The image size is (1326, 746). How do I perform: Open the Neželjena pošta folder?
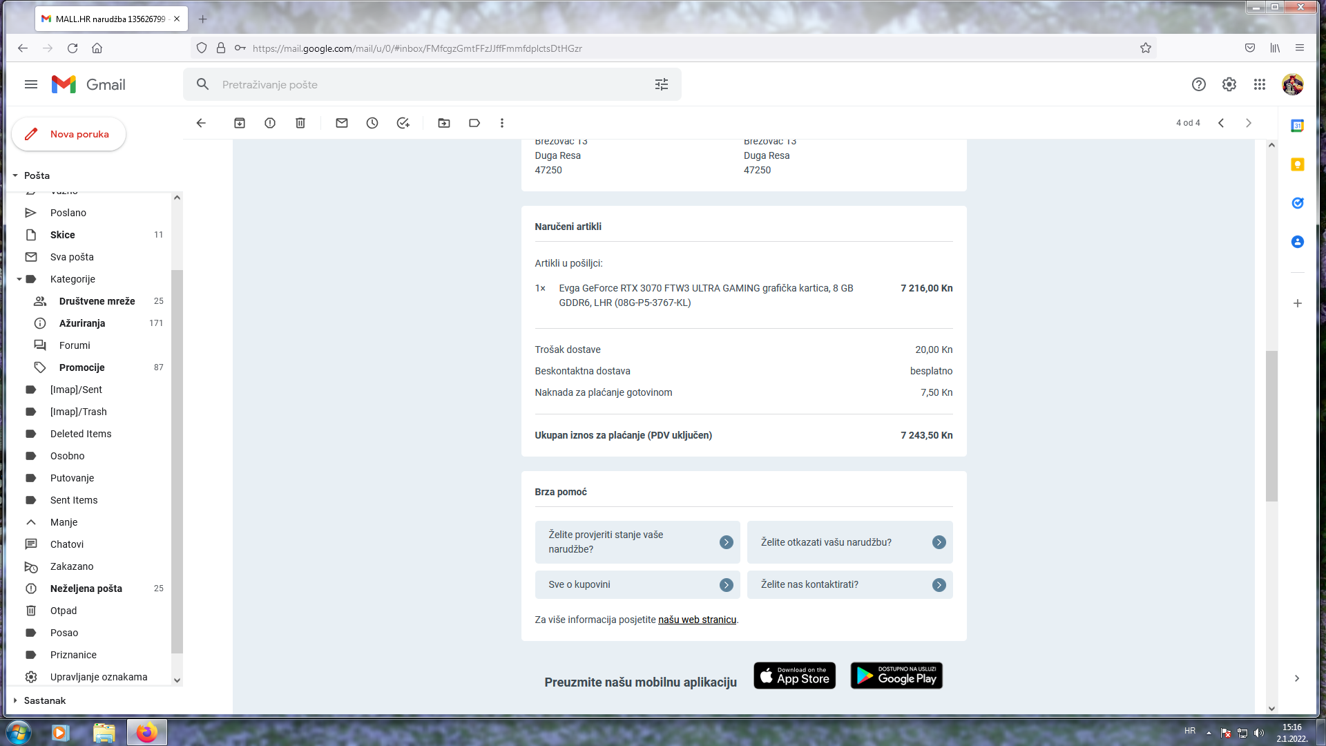tap(86, 589)
